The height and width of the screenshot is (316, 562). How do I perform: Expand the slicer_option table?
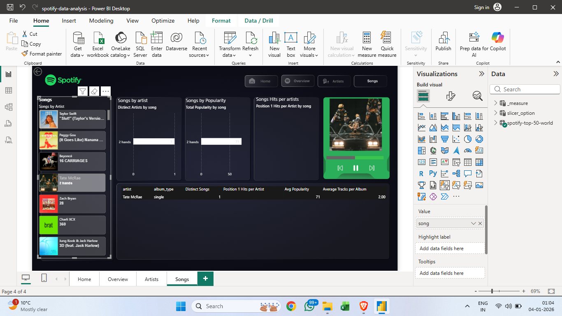click(495, 113)
